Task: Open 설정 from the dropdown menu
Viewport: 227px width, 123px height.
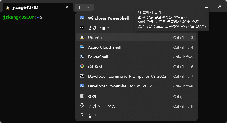Action: [x=136, y=96]
